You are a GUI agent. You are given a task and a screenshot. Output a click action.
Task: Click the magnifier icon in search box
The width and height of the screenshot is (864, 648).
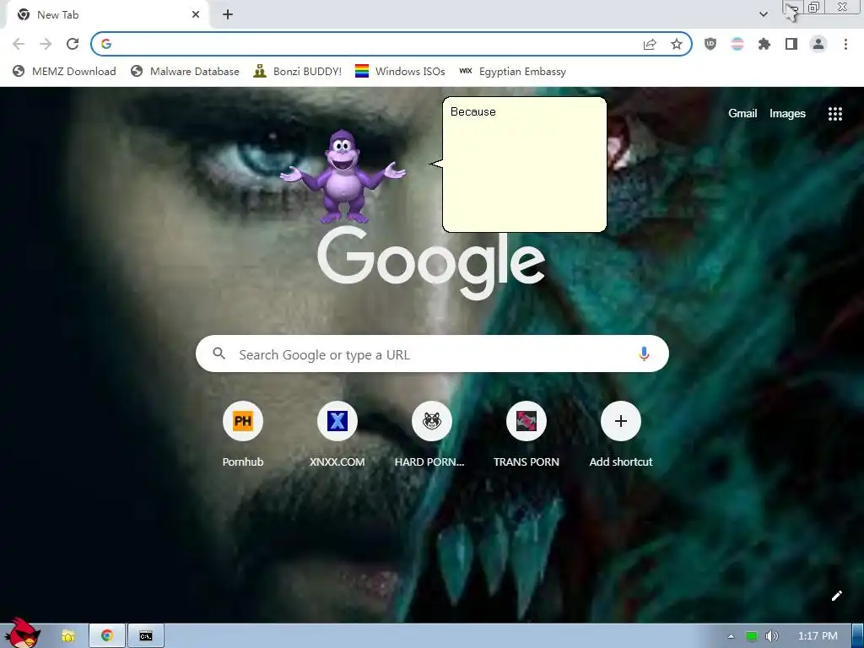pyautogui.click(x=219, y=354)
